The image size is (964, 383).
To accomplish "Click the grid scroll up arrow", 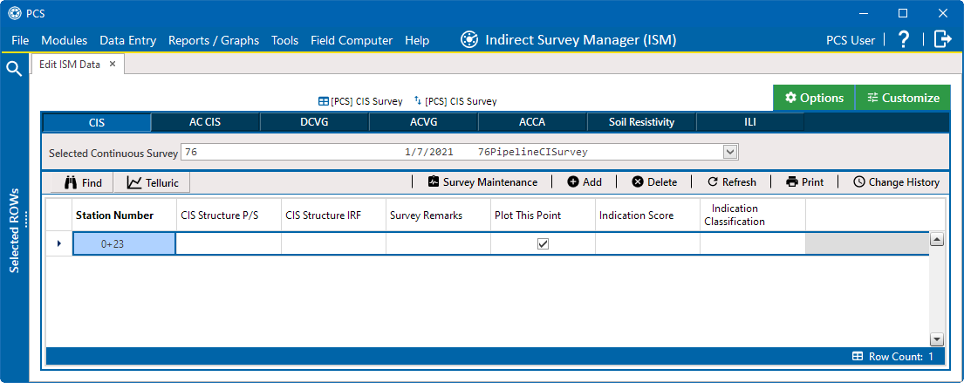I will coord(937,240).
